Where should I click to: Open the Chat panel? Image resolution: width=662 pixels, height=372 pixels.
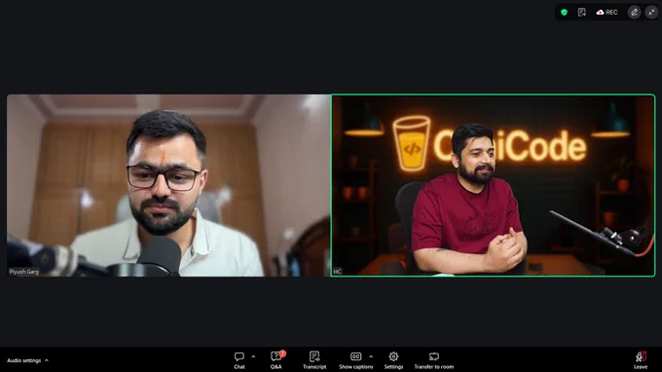click(x=239, y=360)
